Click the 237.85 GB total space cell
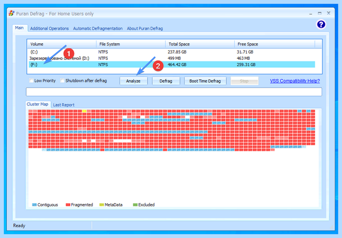342x238 pixels. (177, 52)
